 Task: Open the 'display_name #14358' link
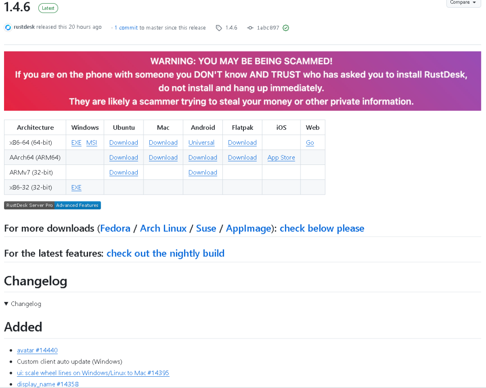click(48, 384)
